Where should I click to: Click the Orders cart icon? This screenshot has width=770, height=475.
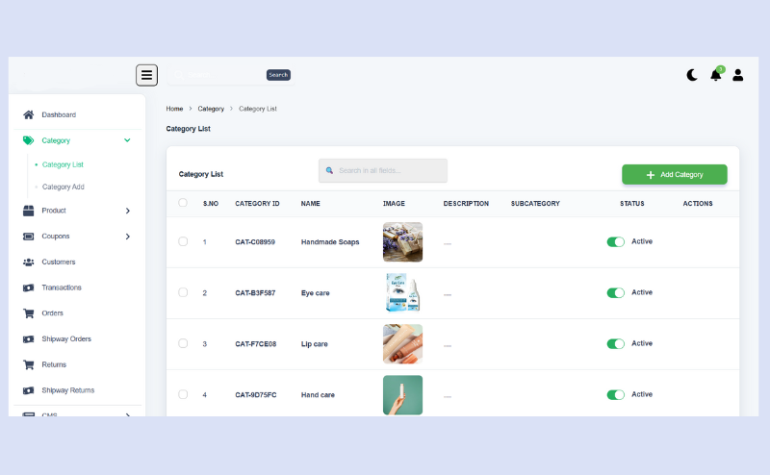[x=29, y=313]
